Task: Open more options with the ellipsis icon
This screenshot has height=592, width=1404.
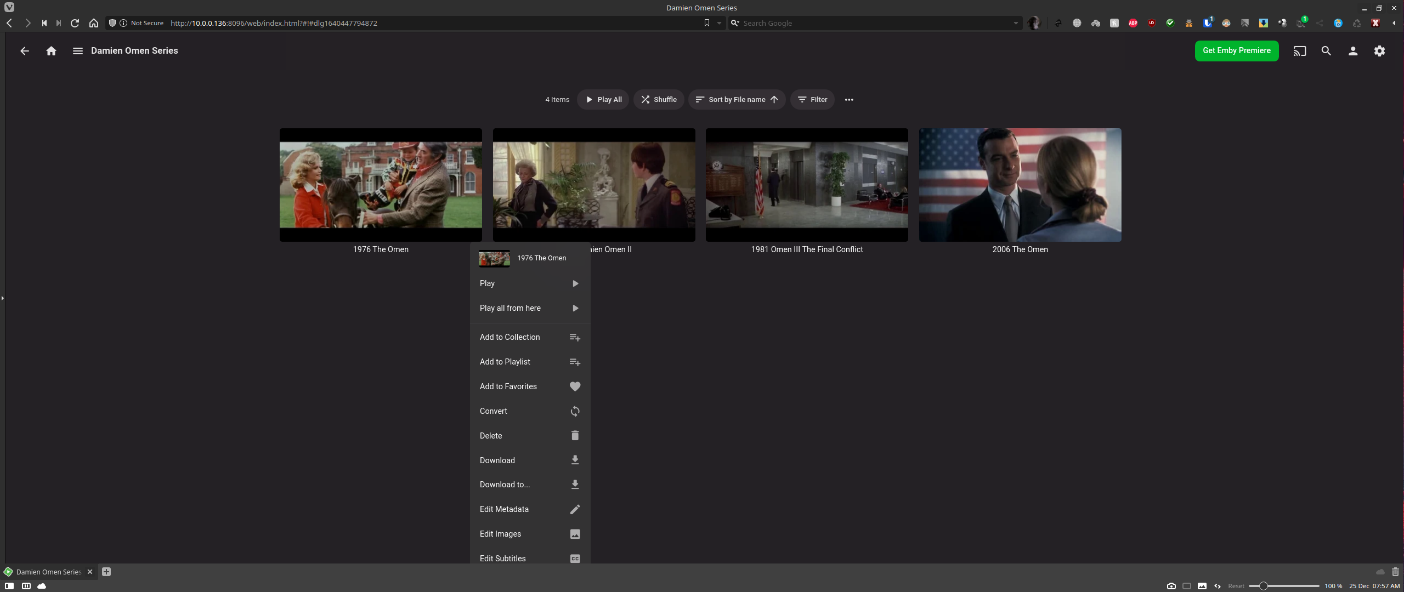Action: (848, 99)
